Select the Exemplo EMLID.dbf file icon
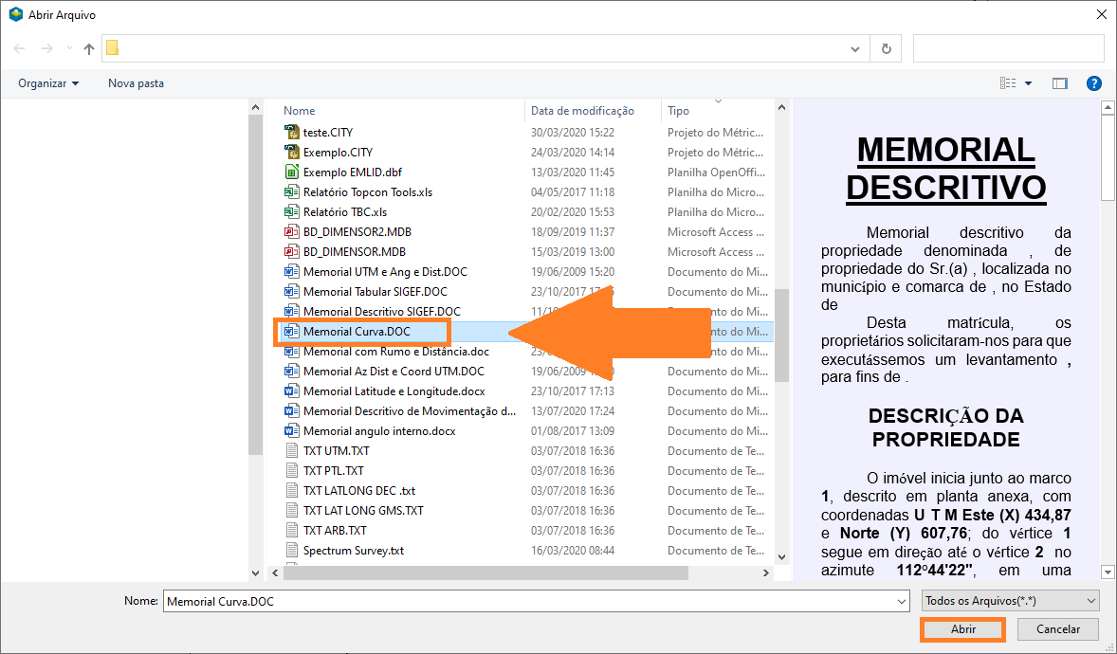Viewport: 1117px width, 654px height. (292, 173)
